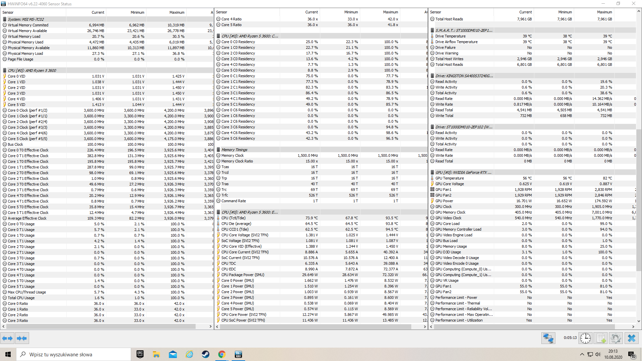The width and height of the screenshot is (642, 361).
Task: Click the left-panel horizontal scroll right arrow
Action: coord(211,327)
